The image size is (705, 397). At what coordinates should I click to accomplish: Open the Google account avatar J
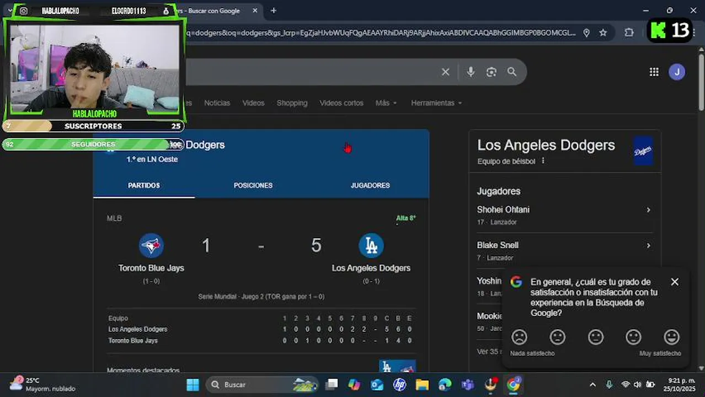677,72
